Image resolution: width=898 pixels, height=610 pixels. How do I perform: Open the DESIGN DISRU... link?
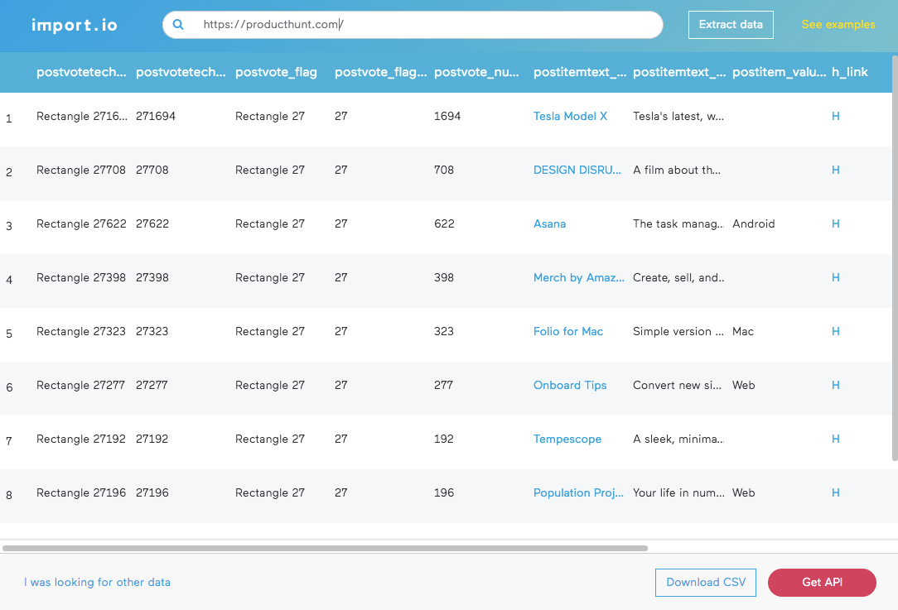pos(577,170)
